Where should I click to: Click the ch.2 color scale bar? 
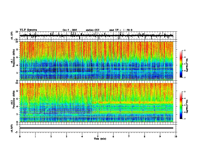pyautogui.click(x=181, y=105)
